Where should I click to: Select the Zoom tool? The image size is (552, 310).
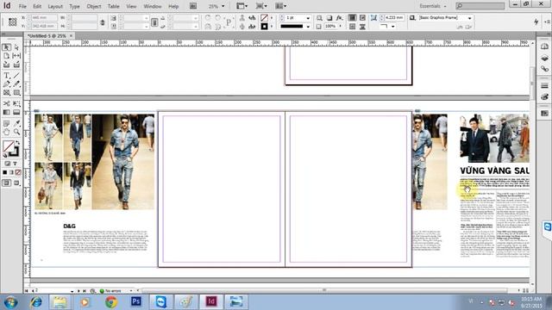[x=16, y=132]
